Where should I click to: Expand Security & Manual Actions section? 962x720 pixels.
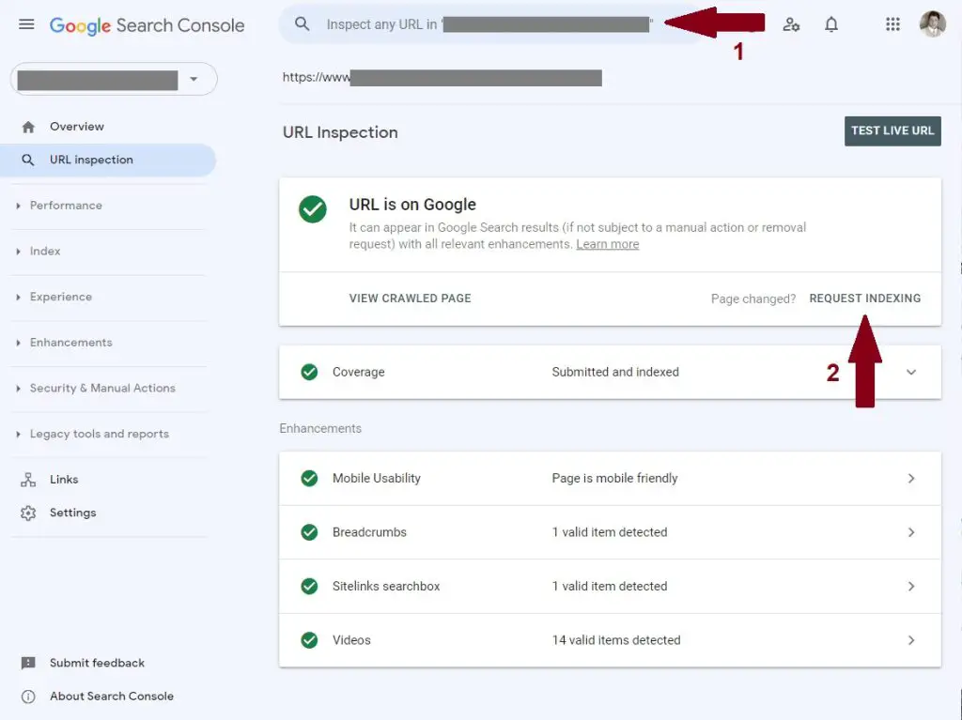pos(18,389)
